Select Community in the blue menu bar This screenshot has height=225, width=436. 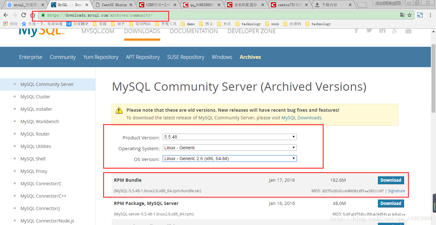[63, 57]
